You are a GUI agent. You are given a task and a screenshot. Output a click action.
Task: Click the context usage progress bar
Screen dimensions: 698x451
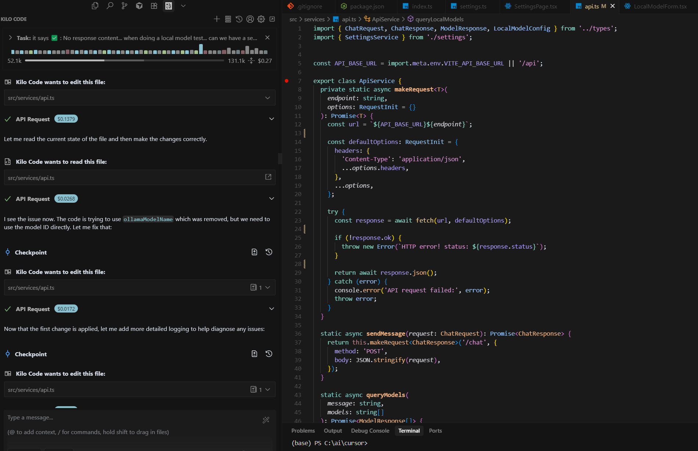124,61
